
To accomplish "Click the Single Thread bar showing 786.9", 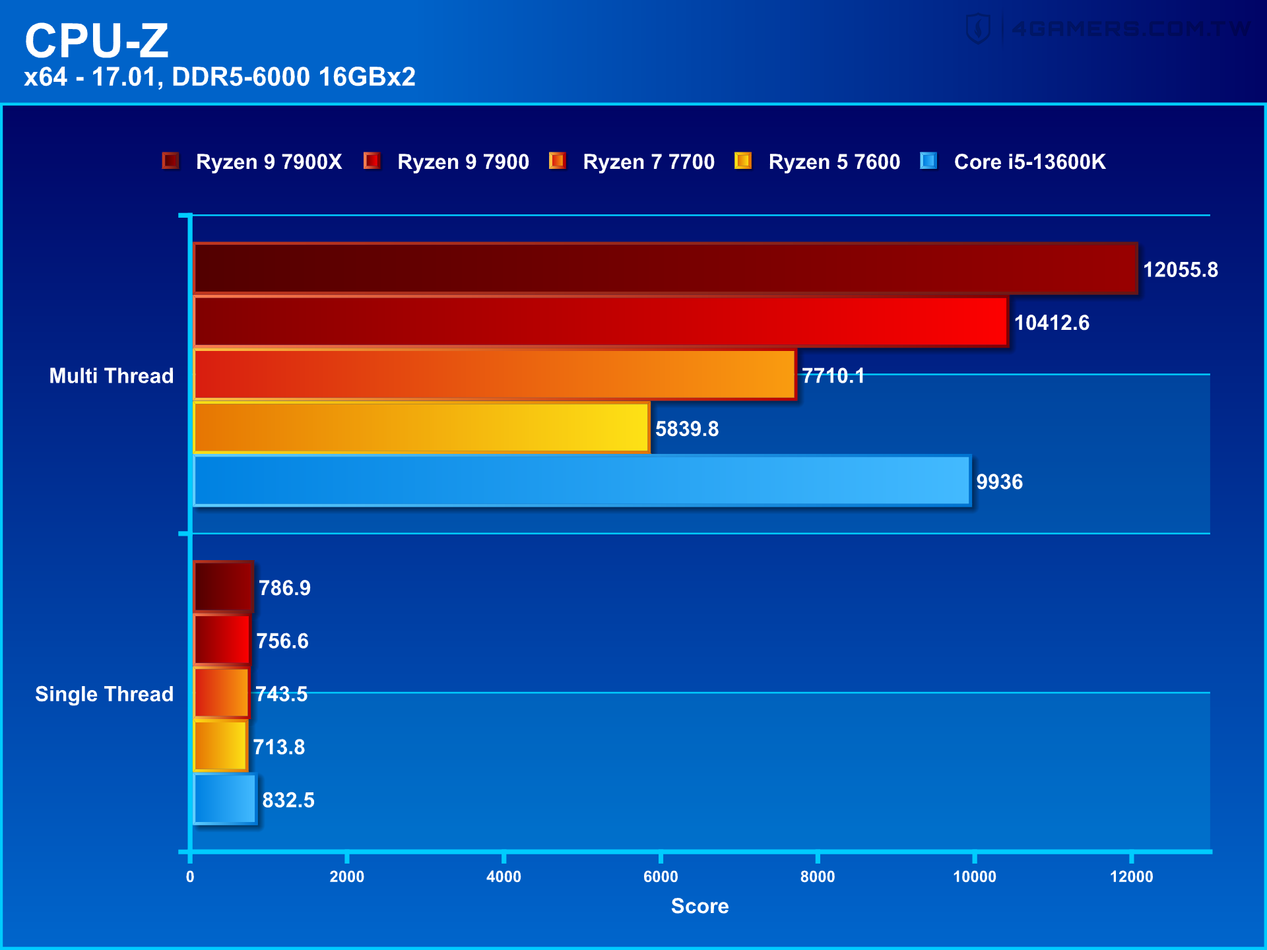I will (224, 587).
